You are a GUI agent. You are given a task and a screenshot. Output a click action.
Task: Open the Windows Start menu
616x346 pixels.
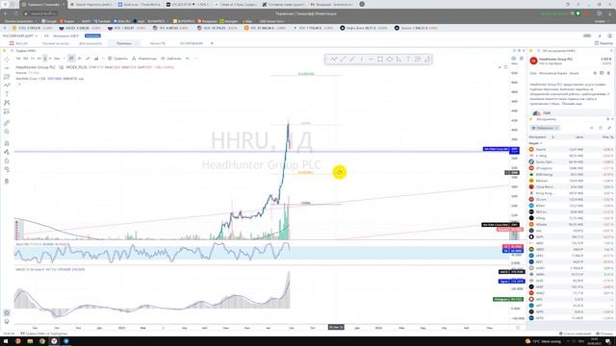(6, 341)
